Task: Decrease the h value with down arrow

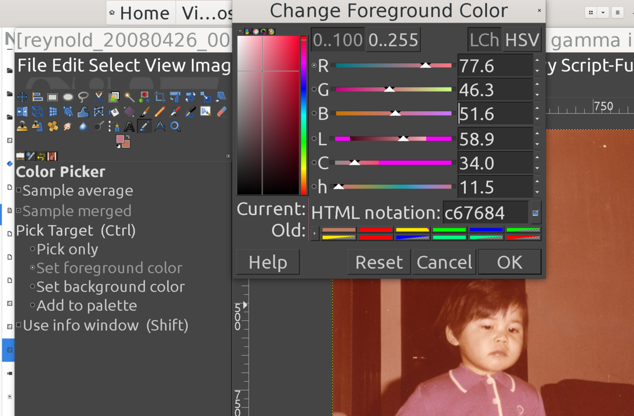Action: (537, 192)
